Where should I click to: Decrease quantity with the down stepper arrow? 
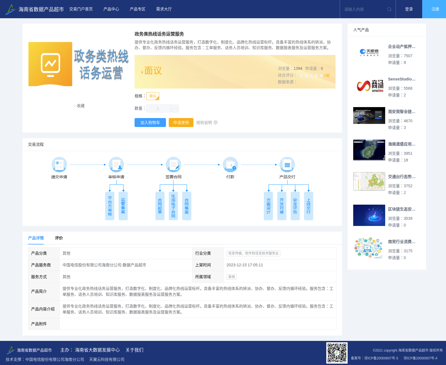click(175, 110)
